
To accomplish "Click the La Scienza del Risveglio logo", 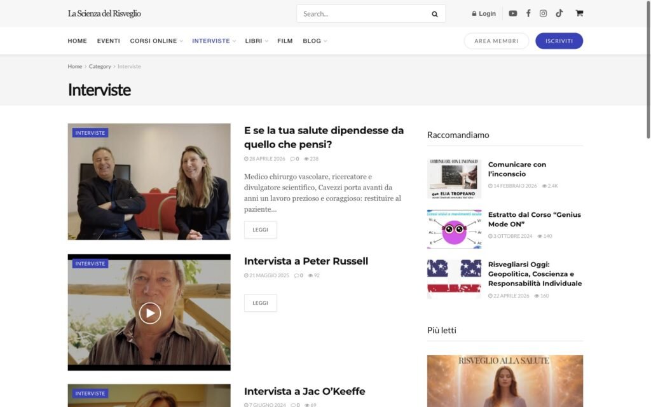I will [104, 14].
